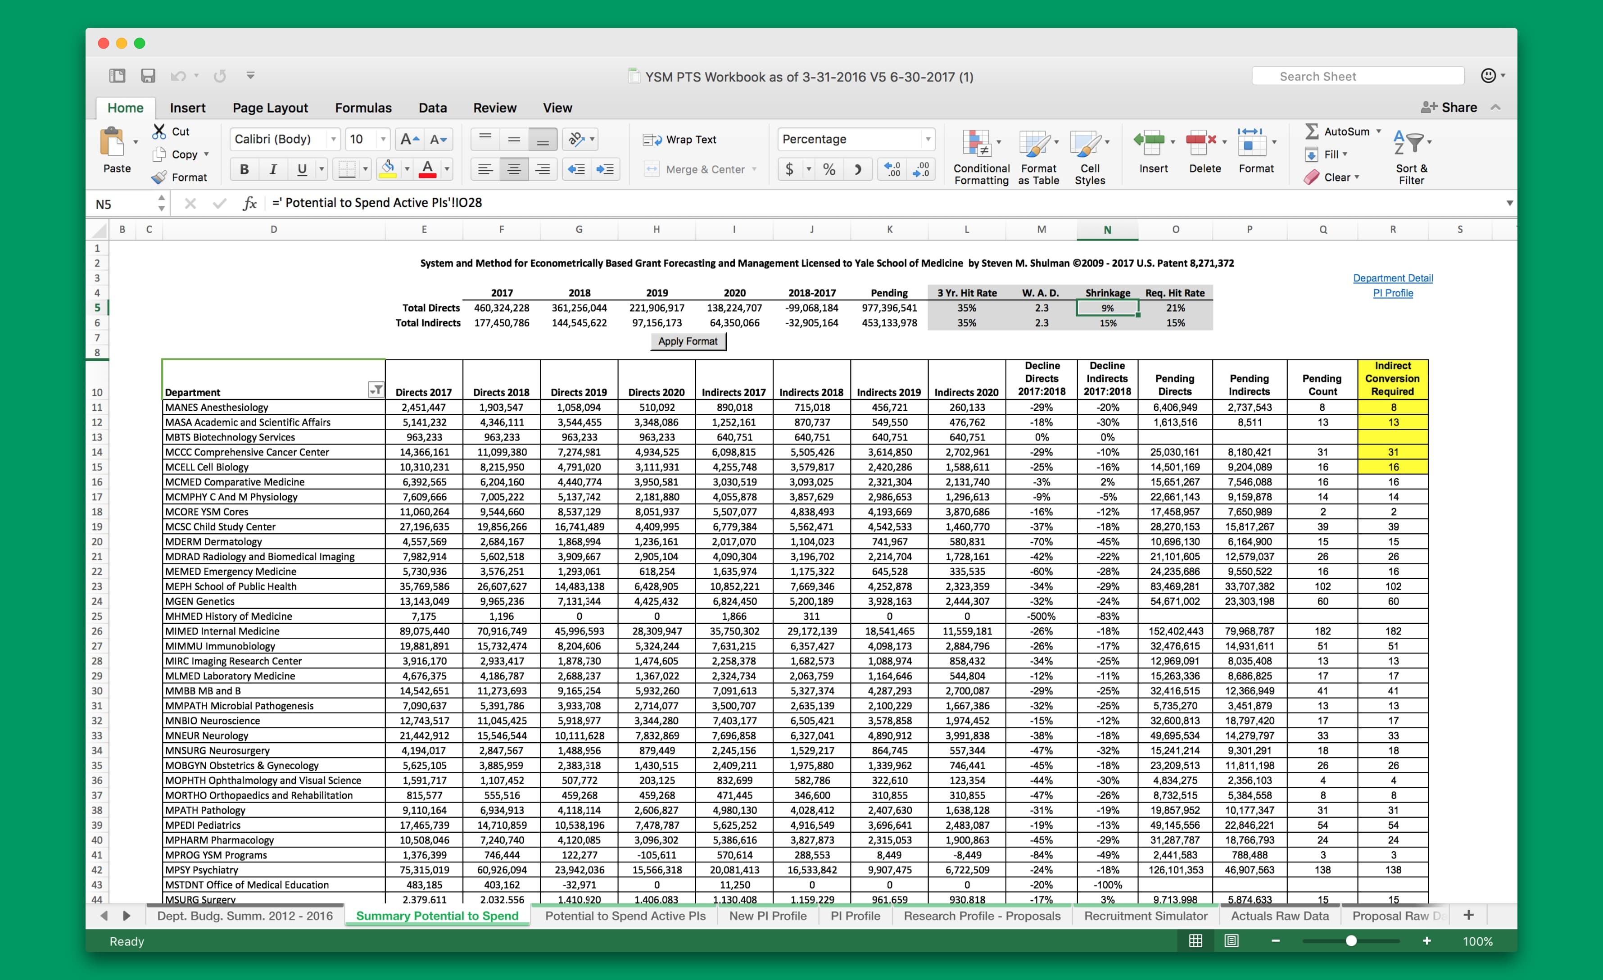Click the Format as Table icon
This screenshot has width=1603, height=980.
point(1034,143)
